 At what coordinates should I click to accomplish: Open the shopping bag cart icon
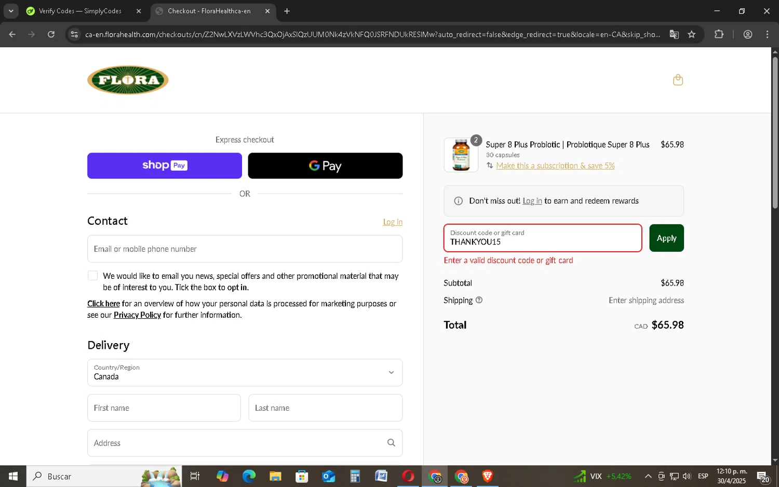coord(678,80)
